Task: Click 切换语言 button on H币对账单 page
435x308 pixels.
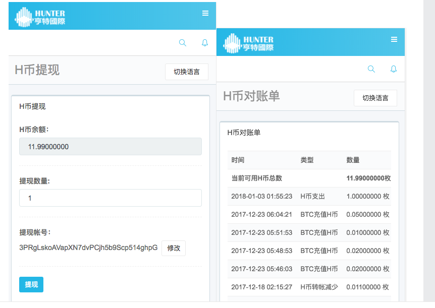Action: tap(375, 98)
